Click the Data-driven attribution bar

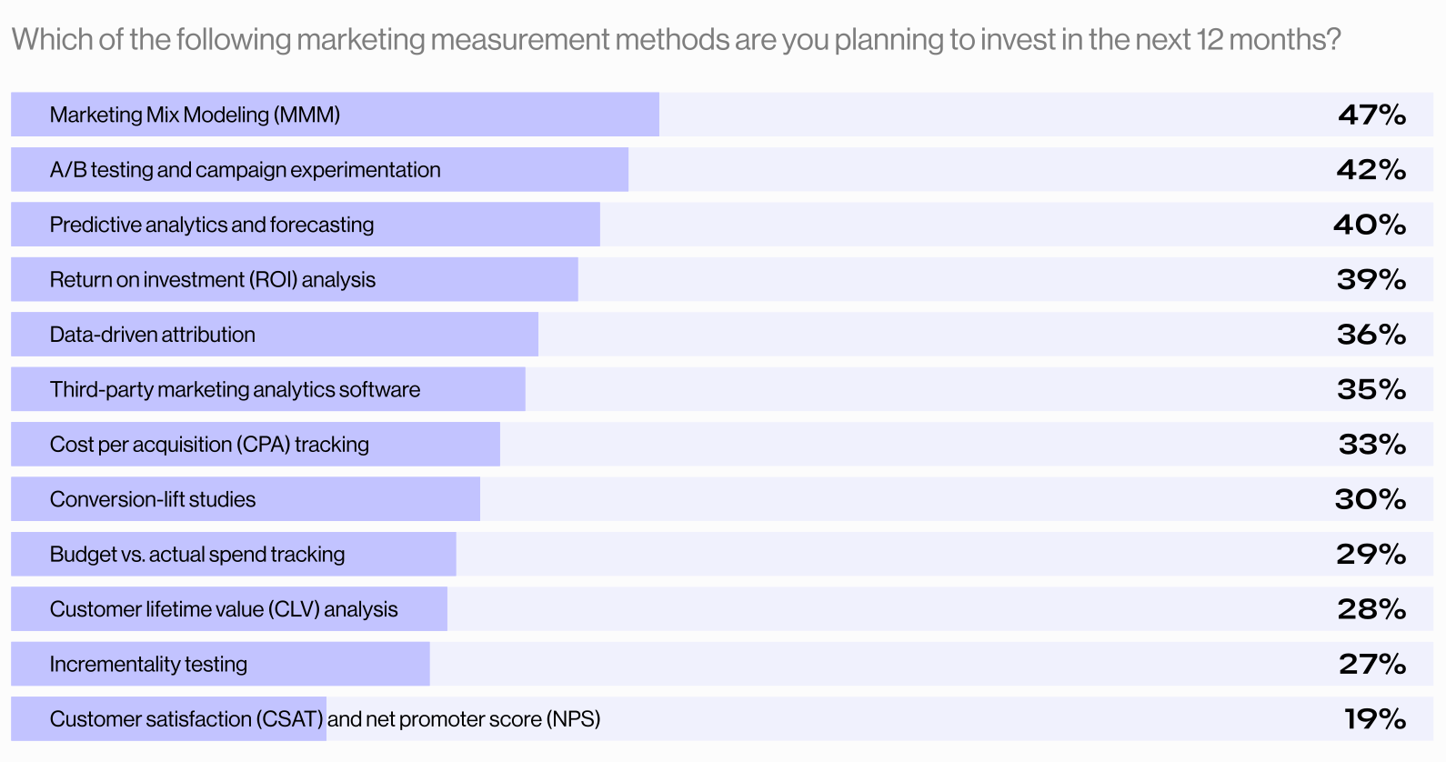275,335
